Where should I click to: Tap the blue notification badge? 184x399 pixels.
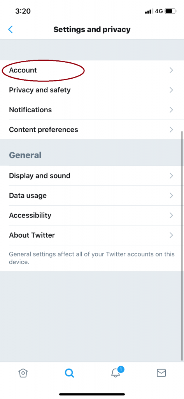[121, 369]
